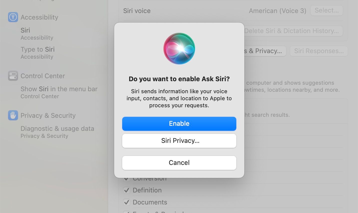Cancel the Ask Siri dialog
The width and height of the screenshot is (358, 213).
pos(179,163)
